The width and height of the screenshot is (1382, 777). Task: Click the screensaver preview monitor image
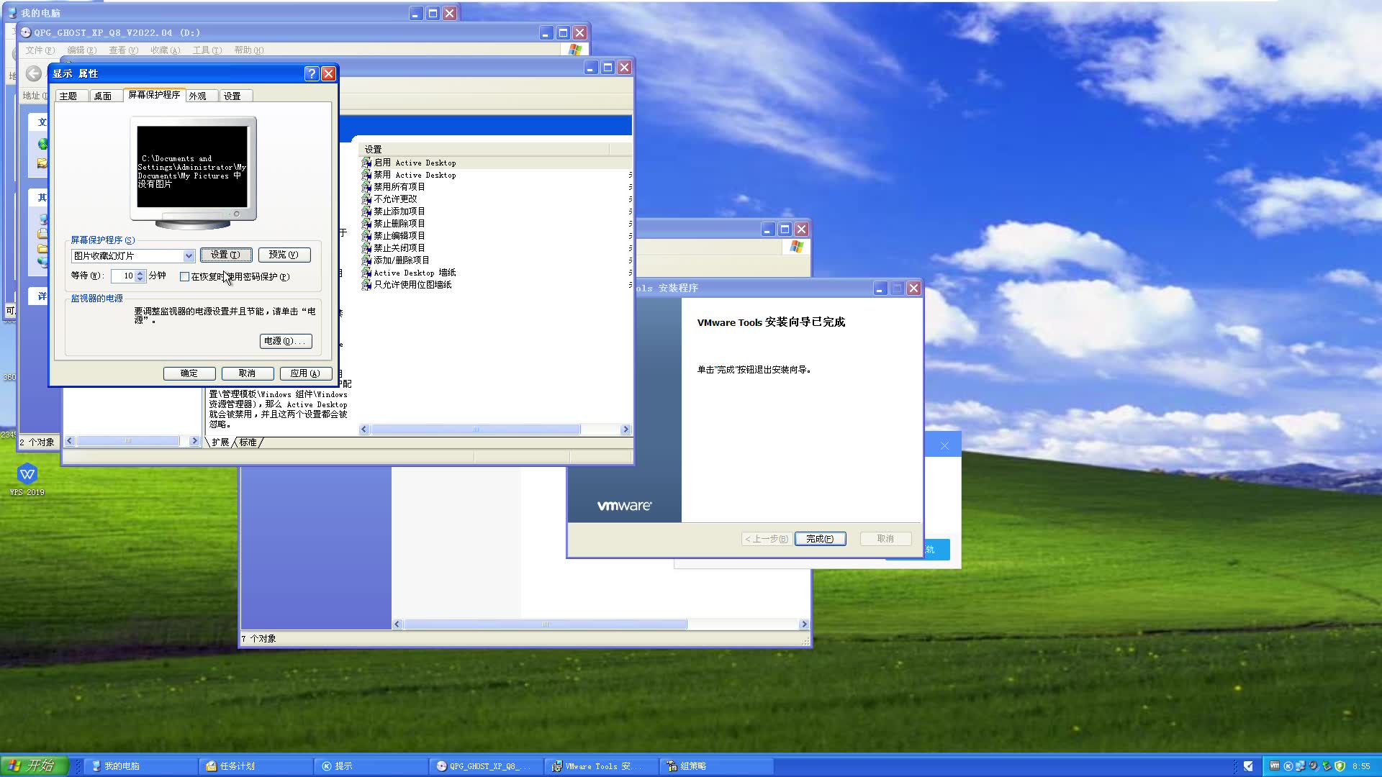tap(193, 173)
